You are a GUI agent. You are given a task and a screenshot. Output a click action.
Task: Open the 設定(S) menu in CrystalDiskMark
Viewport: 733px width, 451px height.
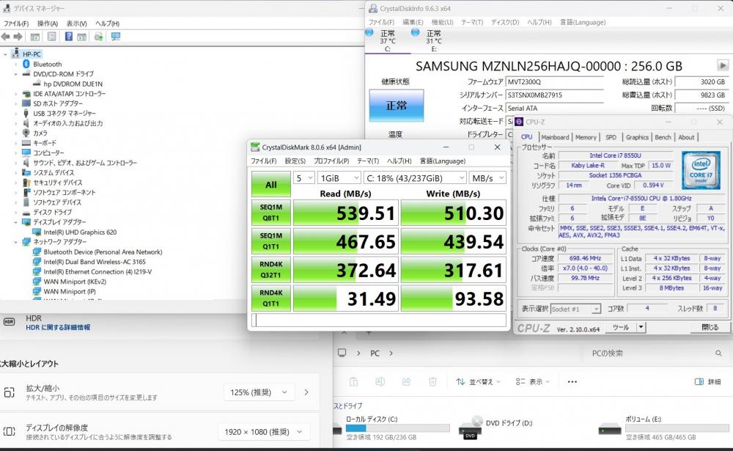pos(295,161)
